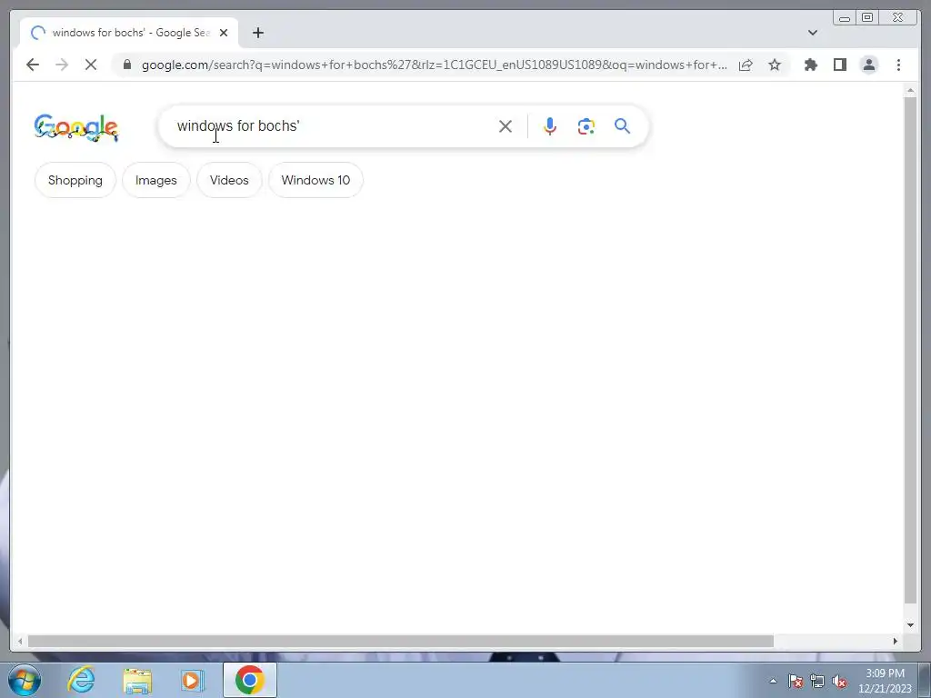Open the Extensions puzzle icon

810,65
